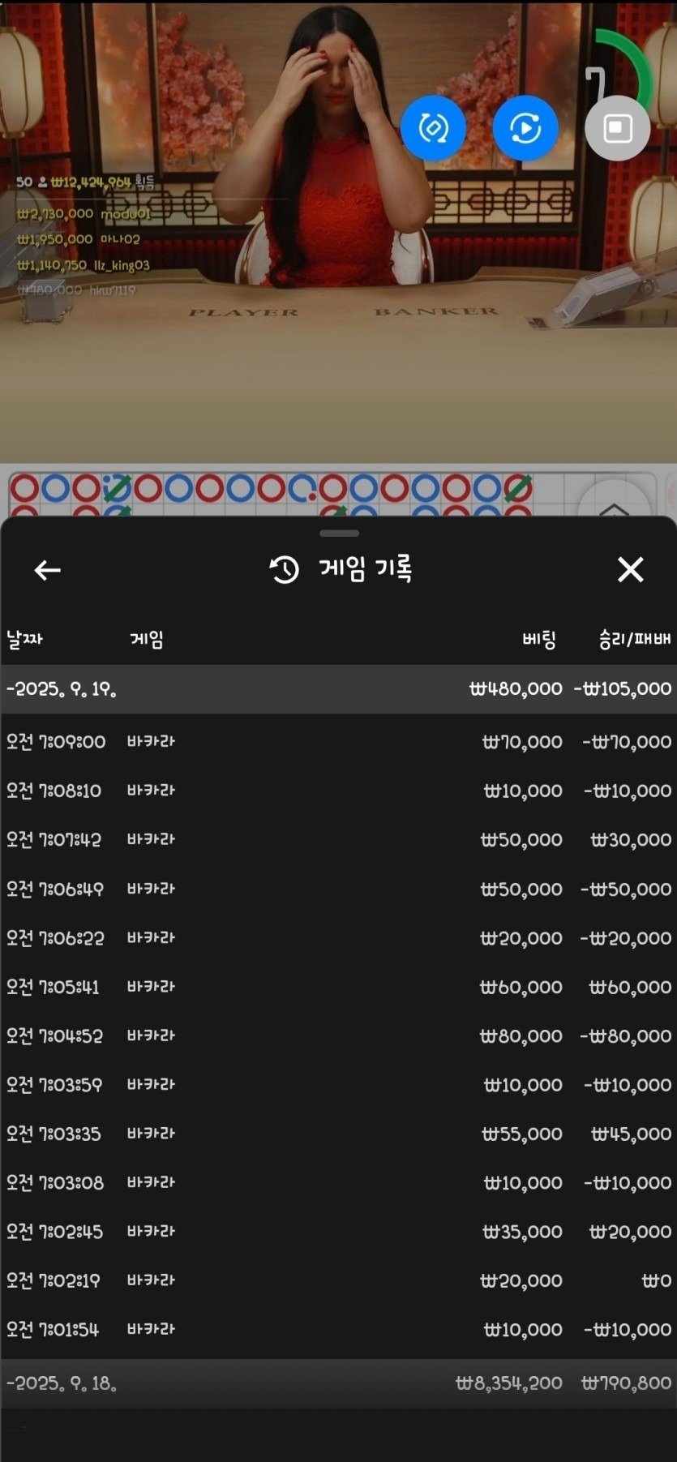The height and width of the screenshot is (1462, 677).
Task: Go back using the left arrow
Action: (x=47, y=570)
